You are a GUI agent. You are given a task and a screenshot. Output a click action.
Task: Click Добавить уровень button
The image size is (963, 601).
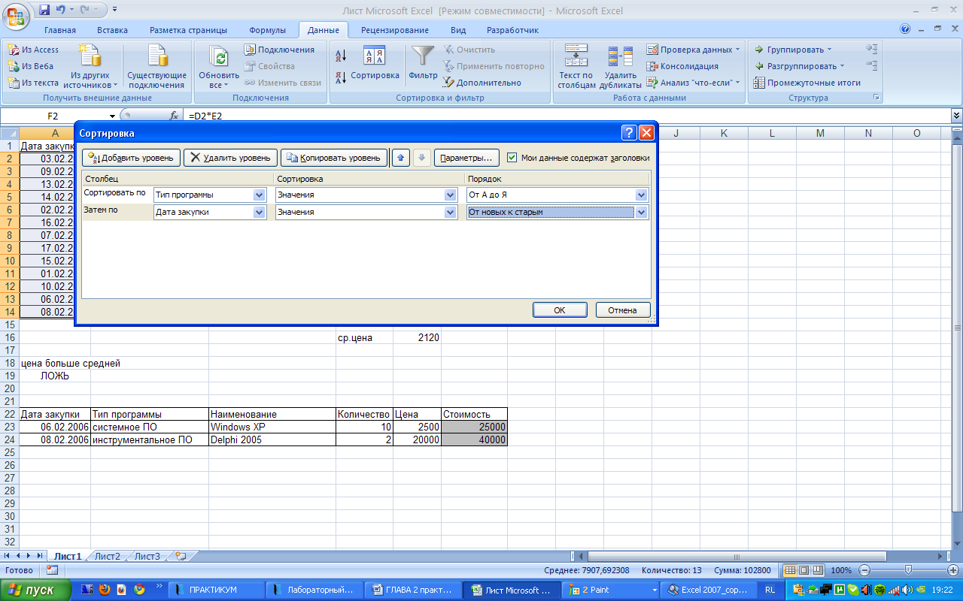tap(131, 158)
